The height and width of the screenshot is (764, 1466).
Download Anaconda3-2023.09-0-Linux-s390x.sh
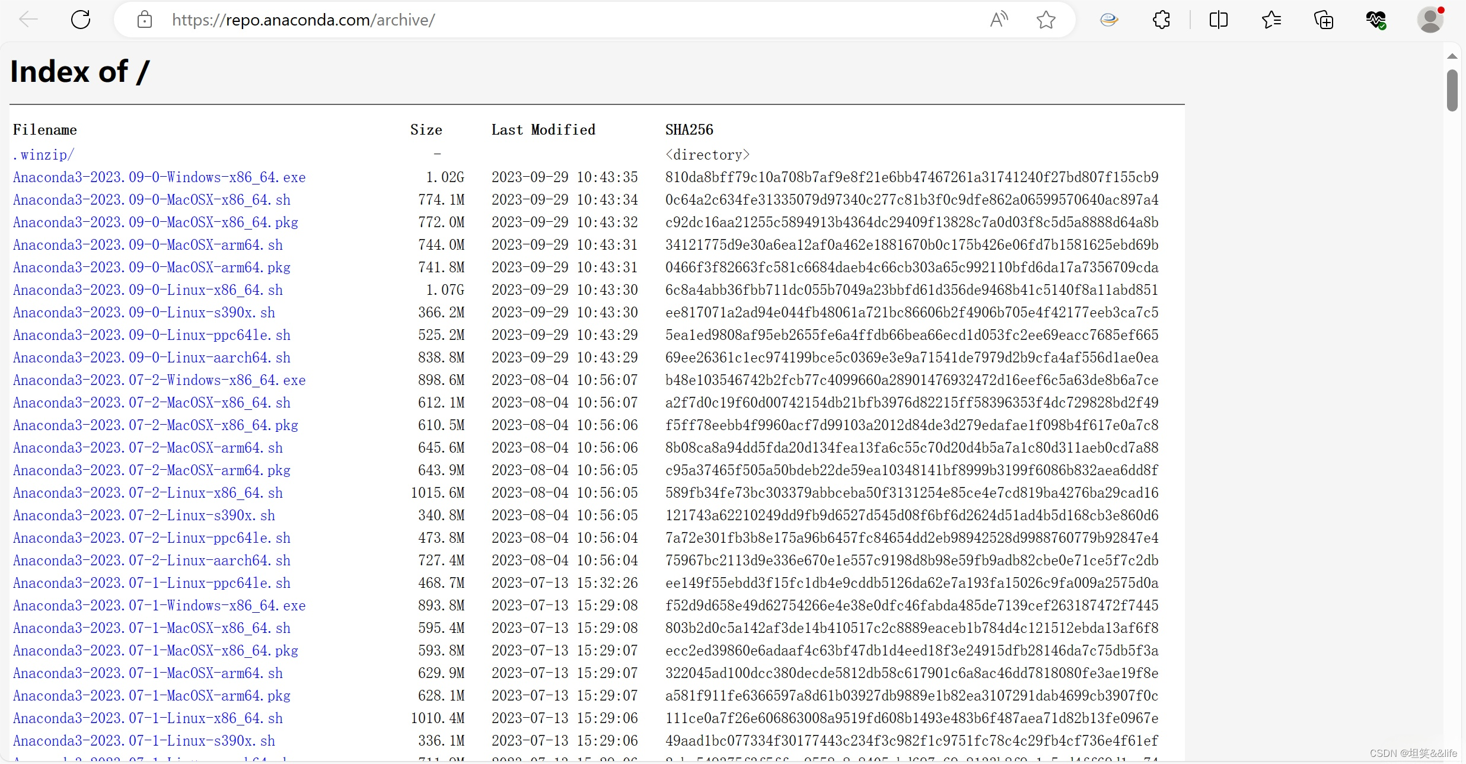click(x=144, y=313)
